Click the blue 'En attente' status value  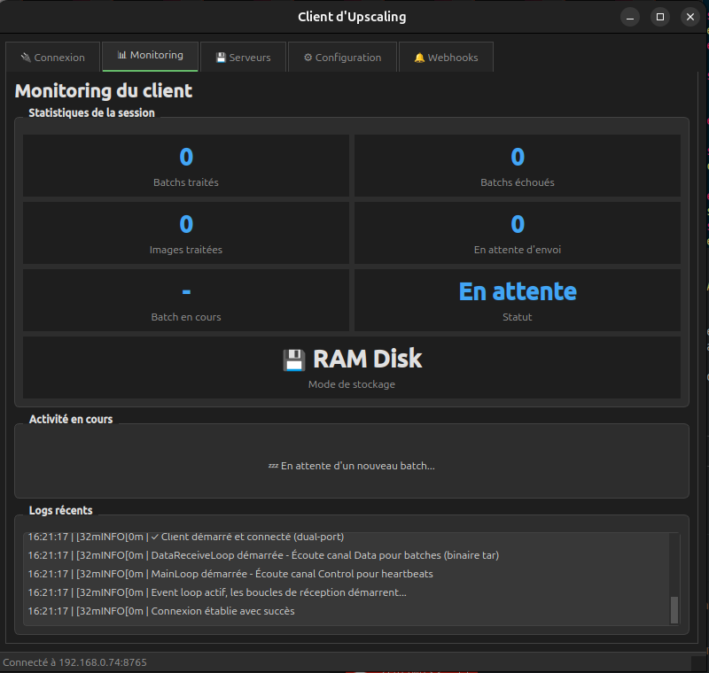point(517,290)
